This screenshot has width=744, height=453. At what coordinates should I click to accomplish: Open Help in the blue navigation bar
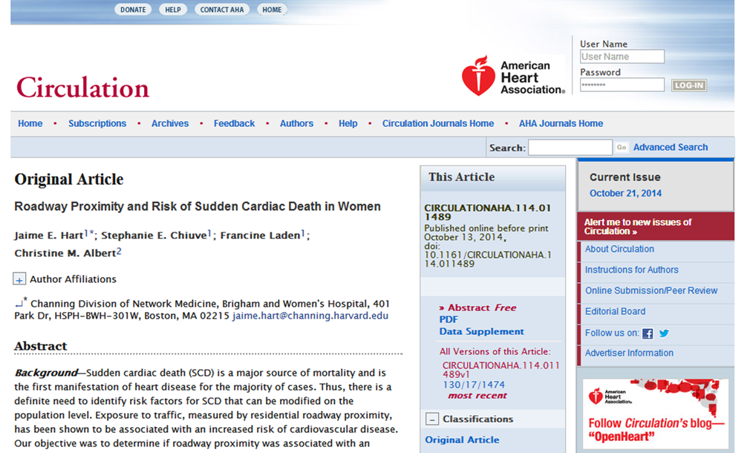point(347,123)
